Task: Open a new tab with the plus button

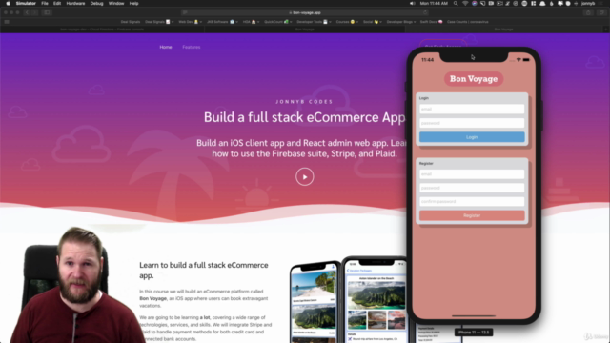Action: (606, 30)
